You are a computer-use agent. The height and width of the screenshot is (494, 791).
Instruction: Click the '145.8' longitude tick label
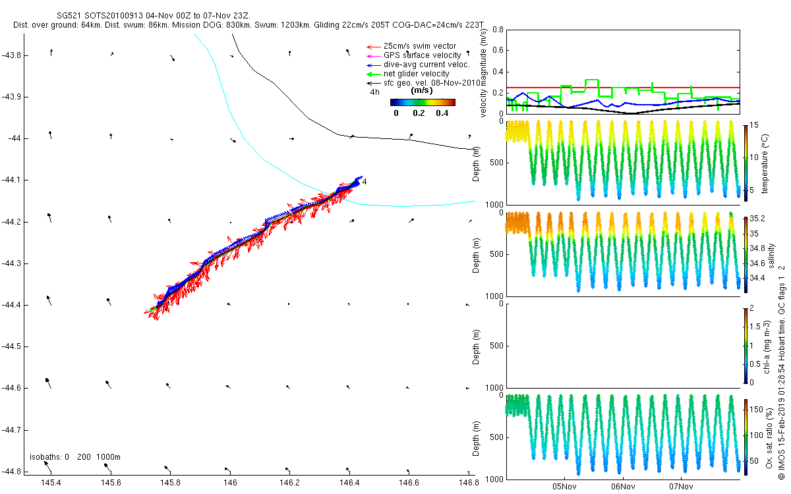[170, 483]
